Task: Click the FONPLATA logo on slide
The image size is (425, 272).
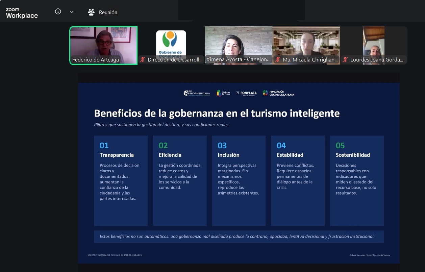Action: [246, 93]
